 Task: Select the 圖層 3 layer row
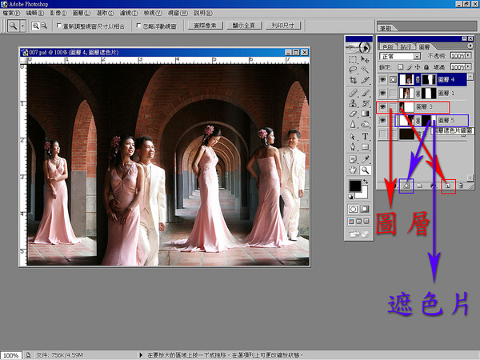(x=422, y=107)
